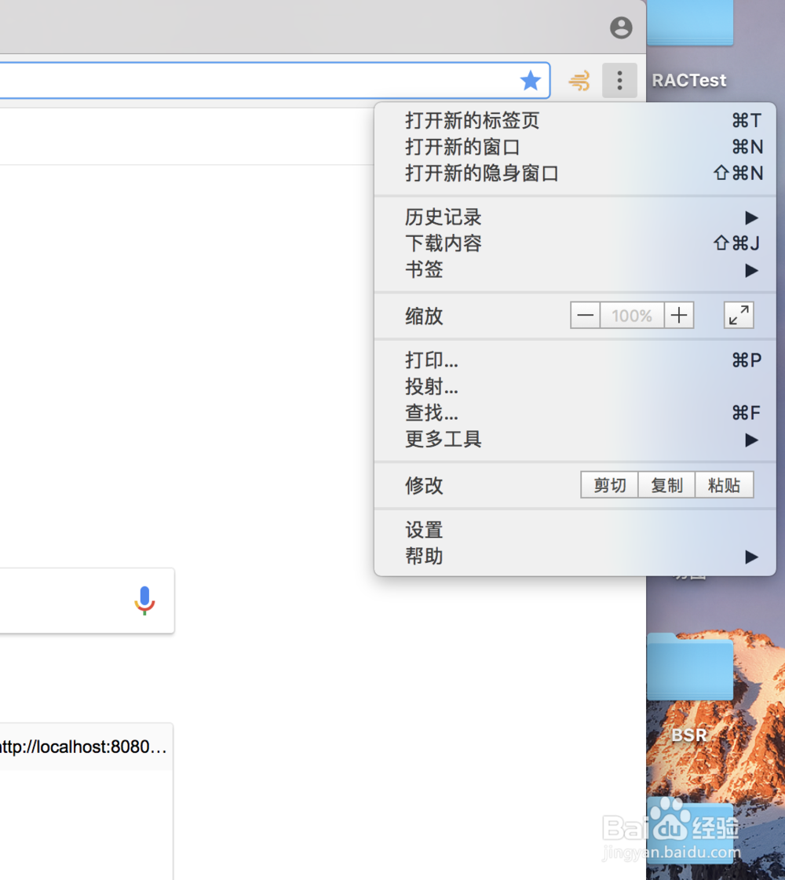Click the Google search box
Screen dimensions: 785x880
click(x=87, y=601)
